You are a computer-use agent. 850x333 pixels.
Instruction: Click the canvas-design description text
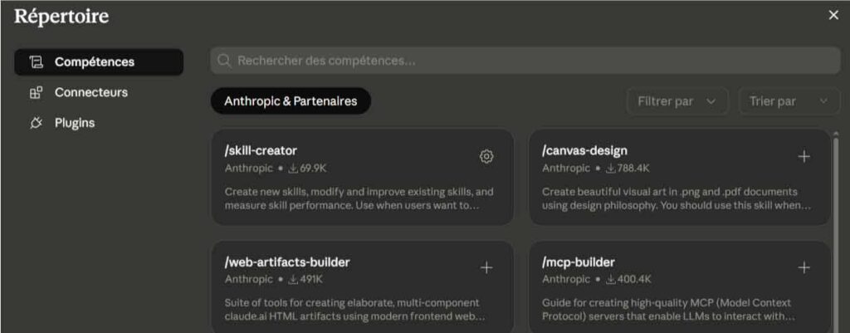tap(677, 199)
